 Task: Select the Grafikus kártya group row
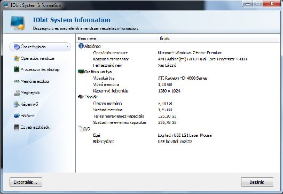click(x=178, y=72)
